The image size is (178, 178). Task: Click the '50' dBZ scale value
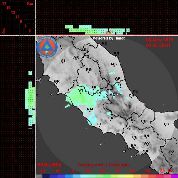click(x=147, y=171)
